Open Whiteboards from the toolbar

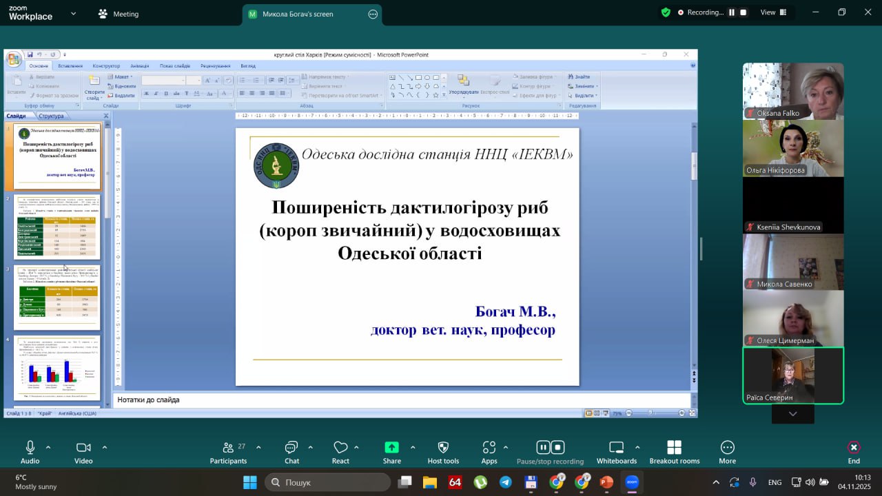(616, 452)
